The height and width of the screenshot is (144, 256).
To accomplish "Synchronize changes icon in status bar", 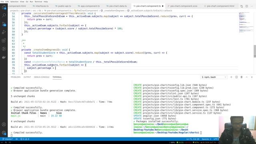I will point(16,139).
